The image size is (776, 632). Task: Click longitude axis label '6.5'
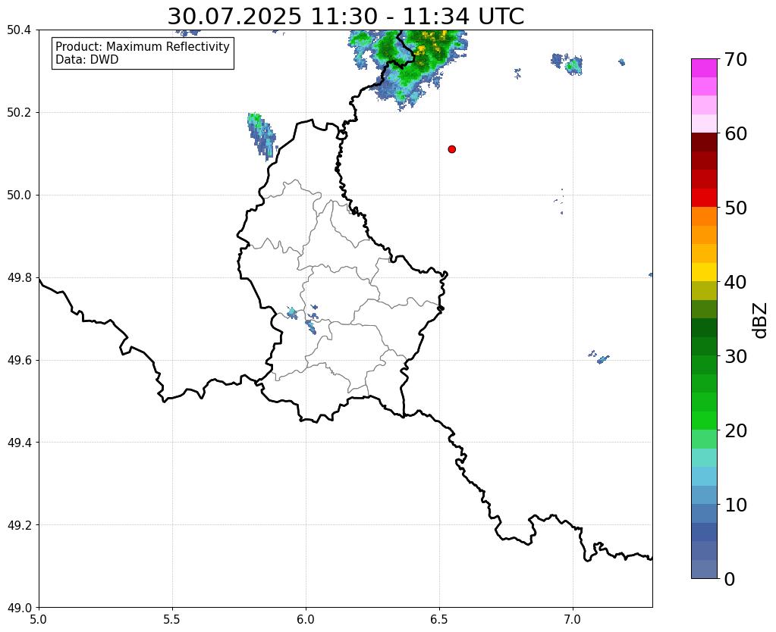(x=439, y=619)
